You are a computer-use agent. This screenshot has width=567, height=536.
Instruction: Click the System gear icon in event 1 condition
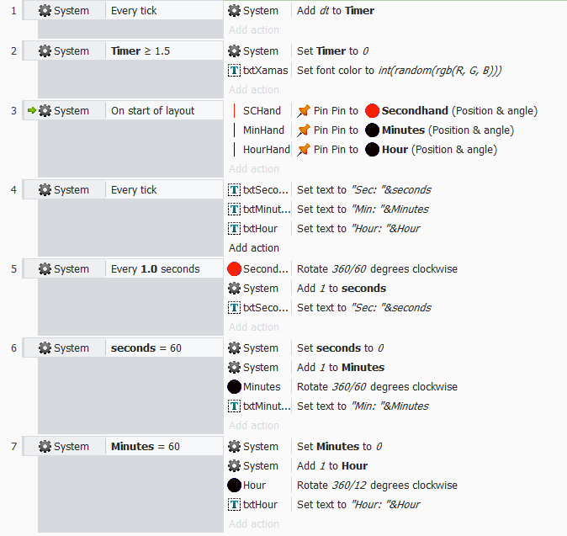(45, 10)
